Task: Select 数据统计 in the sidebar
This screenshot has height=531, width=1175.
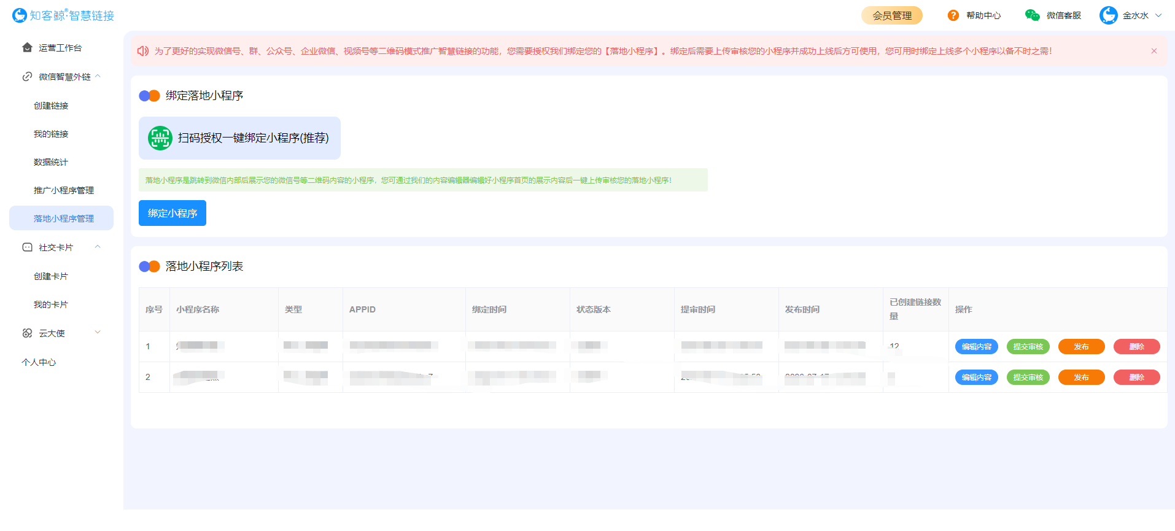Action: click(51, 162)
